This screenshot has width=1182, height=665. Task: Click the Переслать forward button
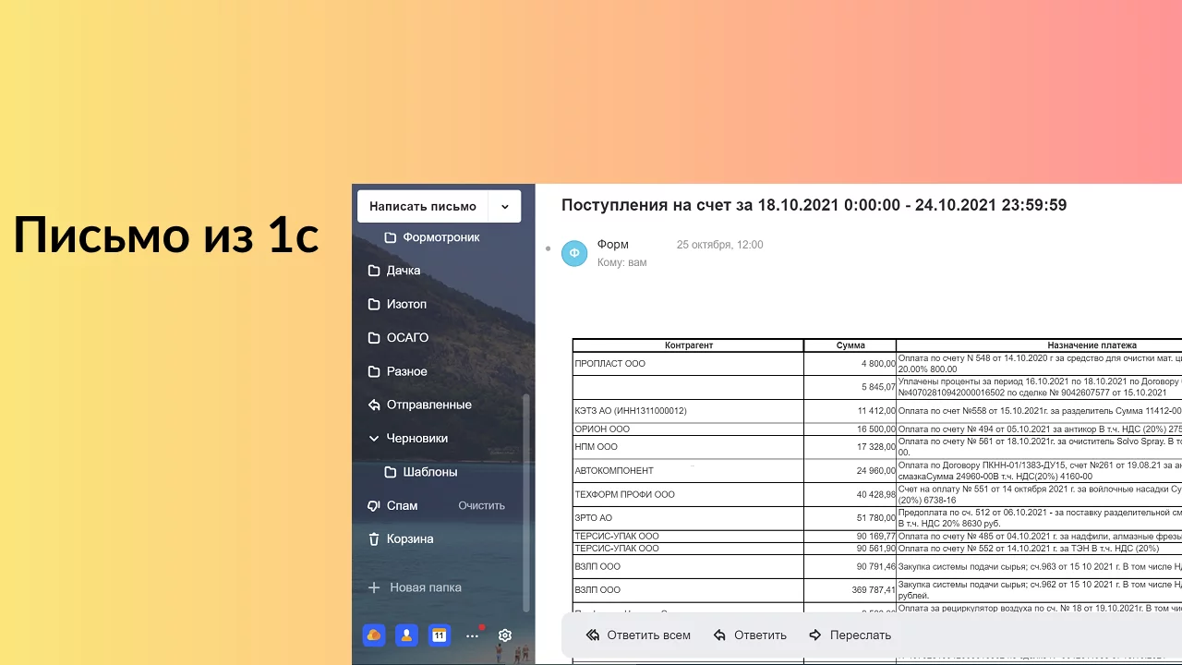click(850, 635)
